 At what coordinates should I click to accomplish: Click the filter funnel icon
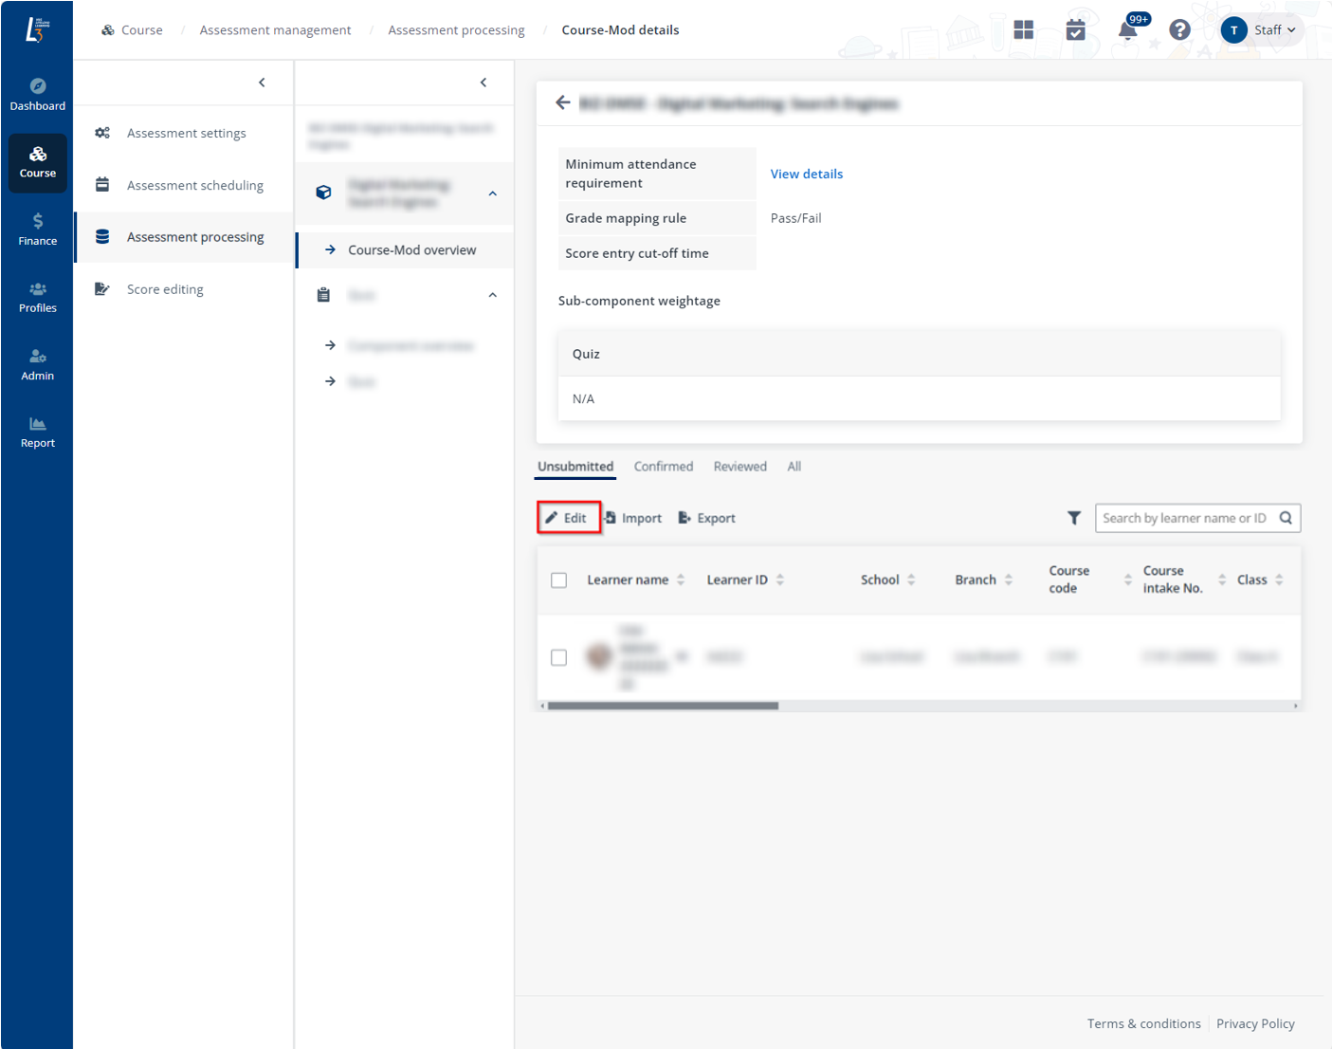pyautogui.click(x=1073, y=518)
